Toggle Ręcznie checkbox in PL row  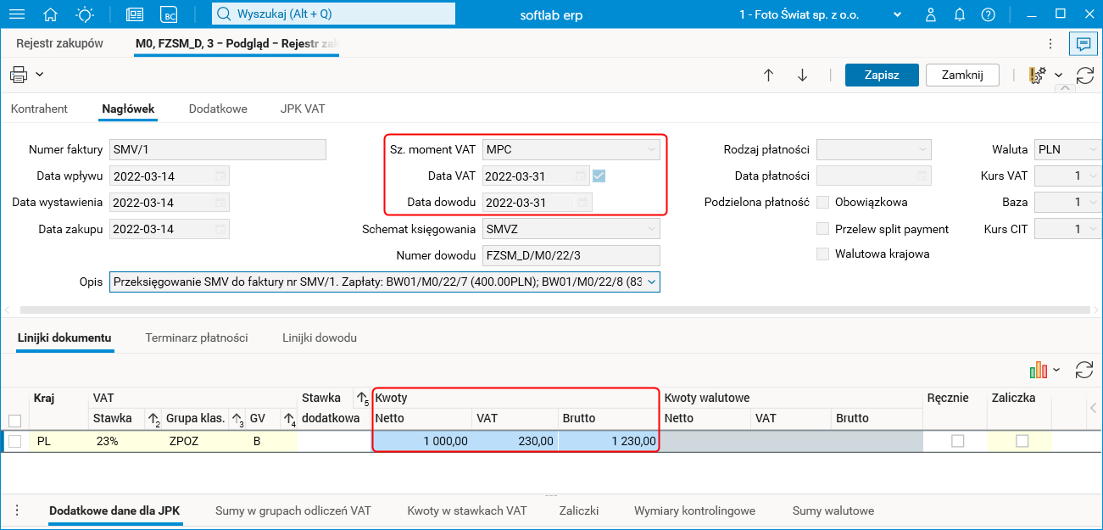[957, 441]
